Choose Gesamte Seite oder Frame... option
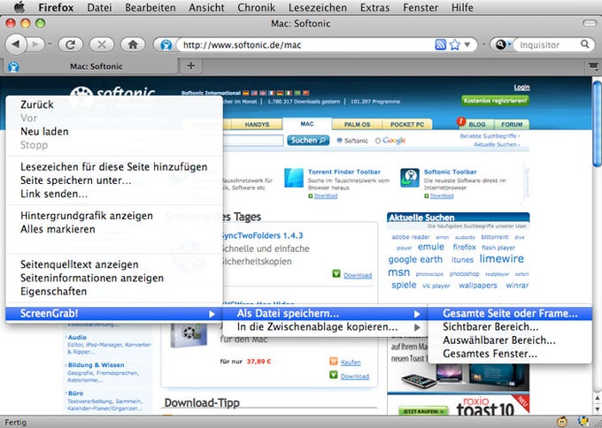This screenshot has height=428, width=602. pos(510,313)
